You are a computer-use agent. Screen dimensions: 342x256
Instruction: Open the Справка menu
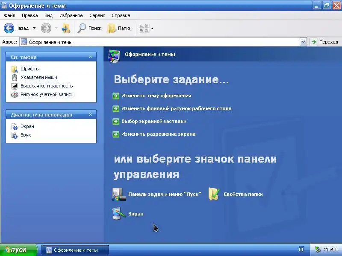[121, 15]
